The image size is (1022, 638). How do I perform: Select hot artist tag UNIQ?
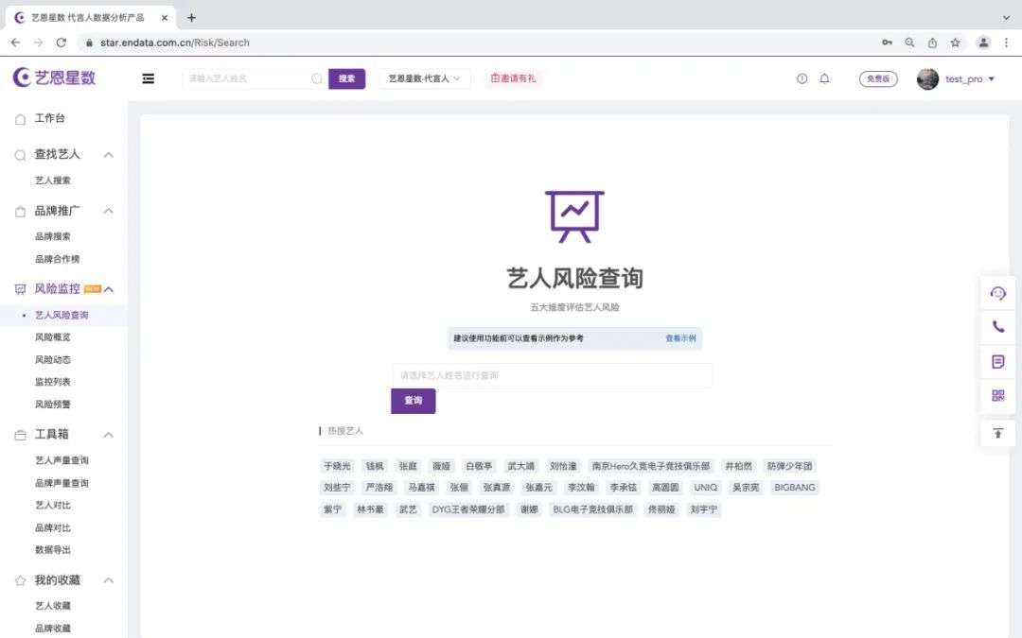coord(705,488)
